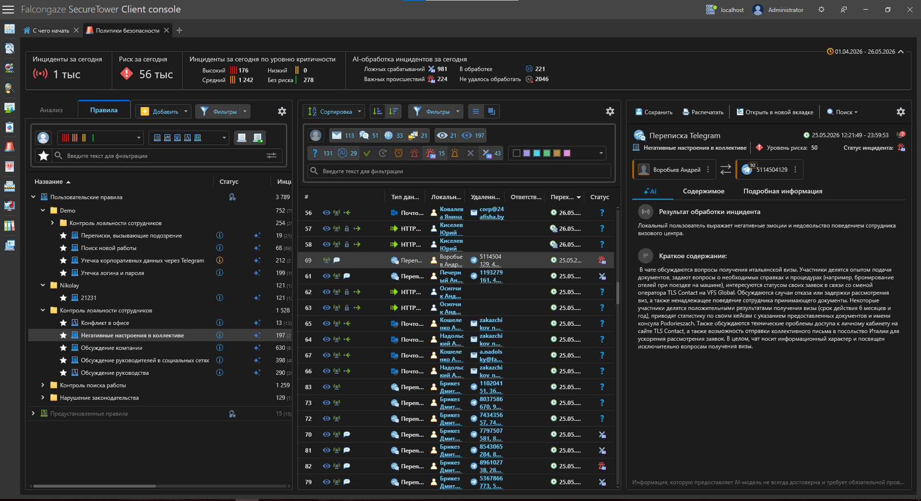The width and height of the screenshot is (921, 501).
Task: Toggle the unviewed blue eye filter showing 197
Action: coord(473,135)
